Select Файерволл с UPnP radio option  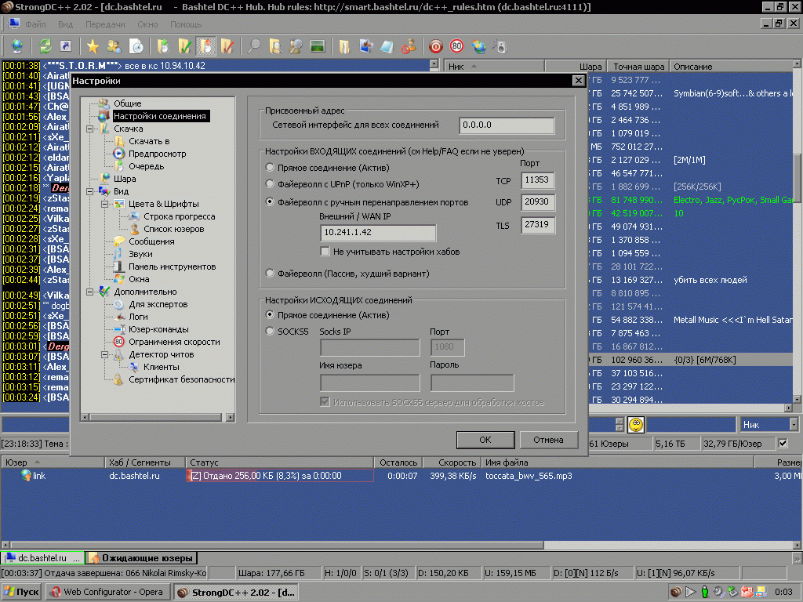[x=270, y=183]
